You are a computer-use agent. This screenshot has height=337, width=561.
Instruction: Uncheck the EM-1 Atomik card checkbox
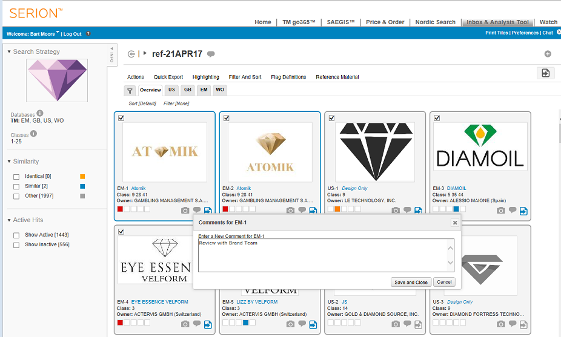point(121,118)
